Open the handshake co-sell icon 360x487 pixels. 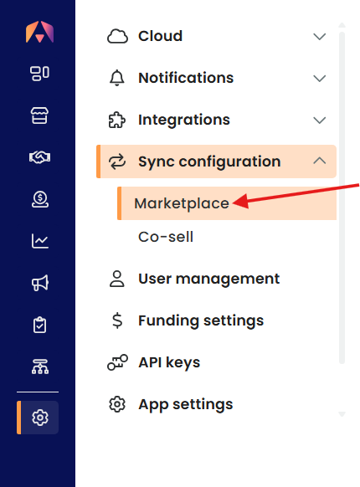click(39, 157)
